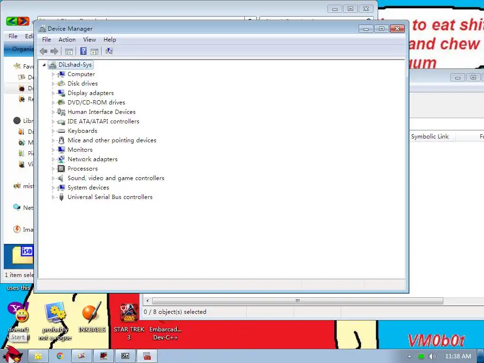Expand the Human Interface Devices node
Image resolution: width=484 pixels, height=363 pixels.
(53, 112)
